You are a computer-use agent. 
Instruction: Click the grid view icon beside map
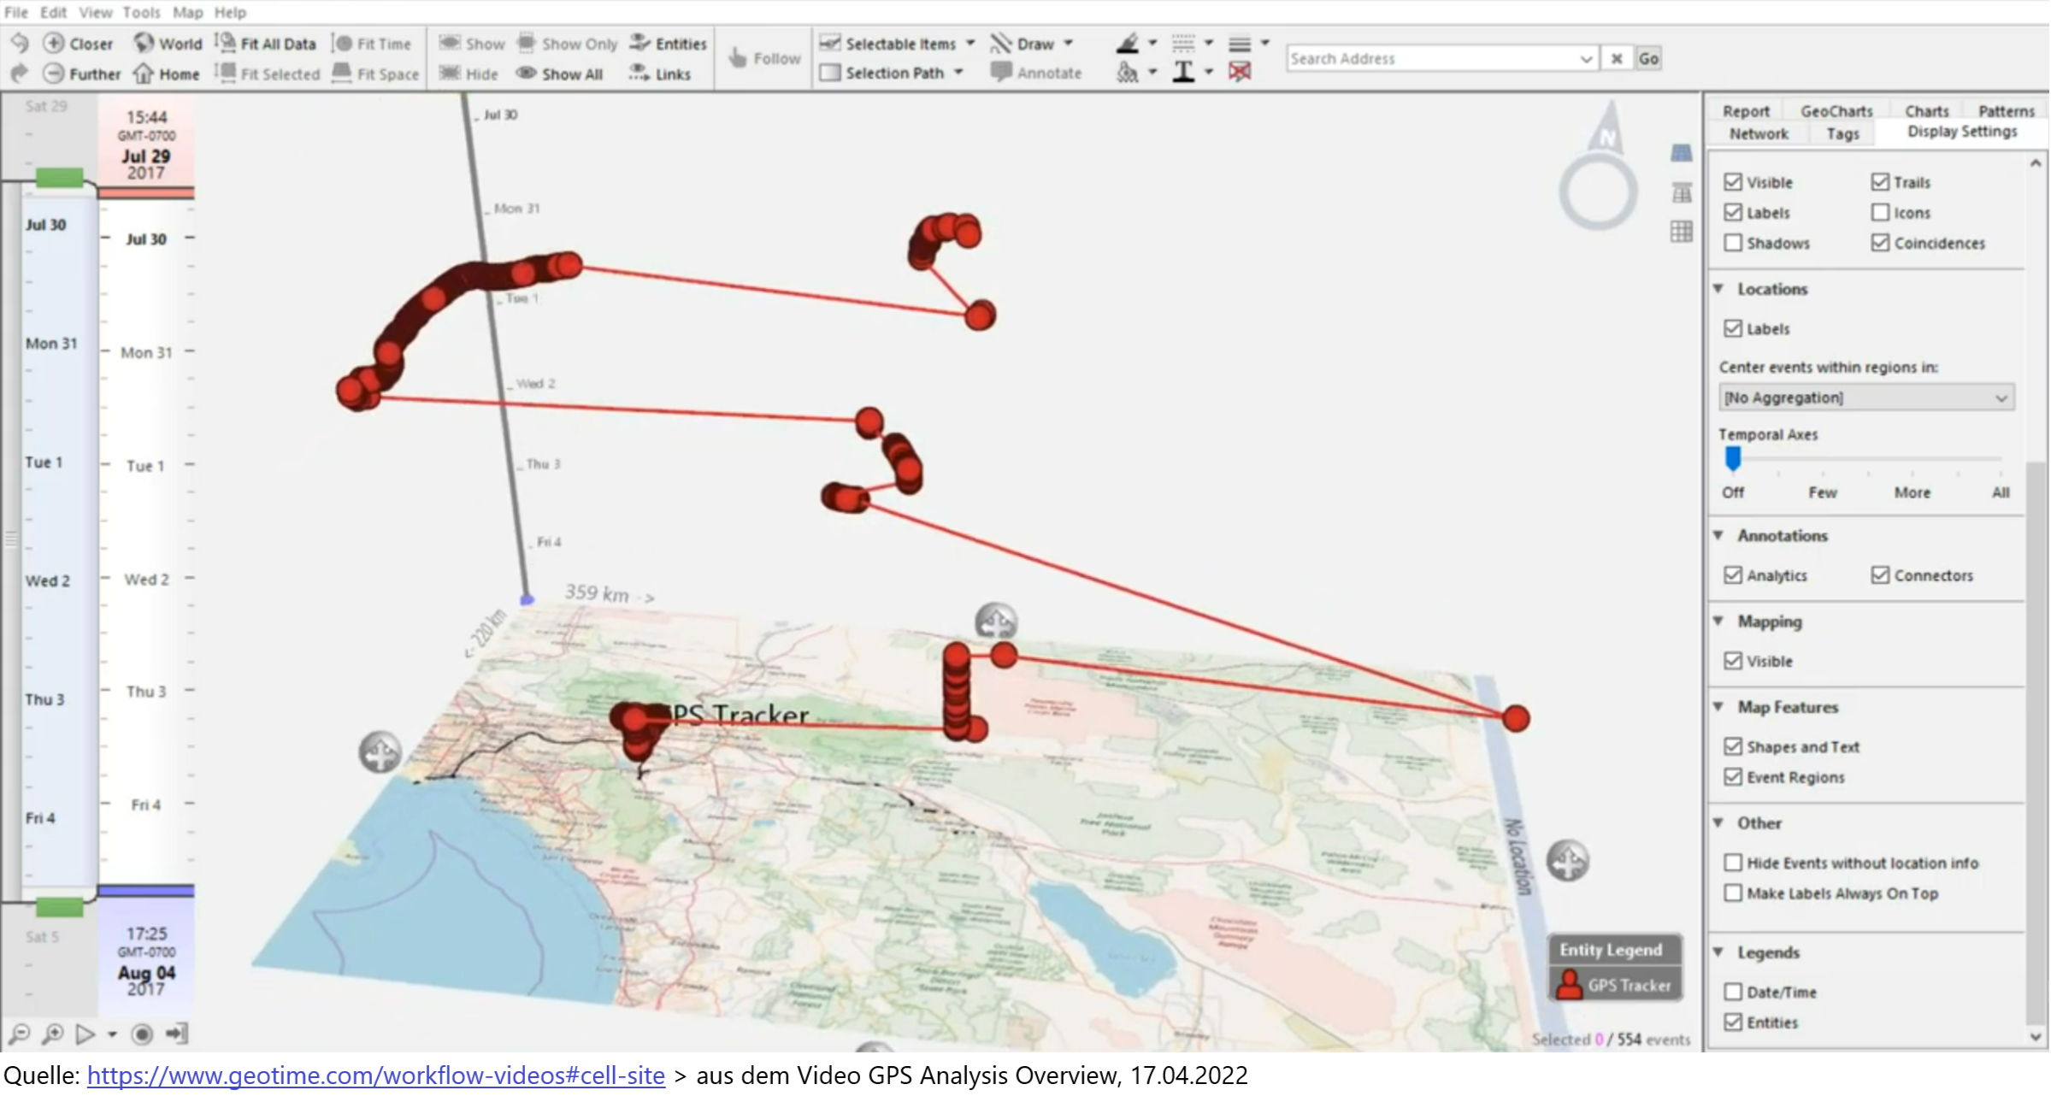tap(1681, 232)
